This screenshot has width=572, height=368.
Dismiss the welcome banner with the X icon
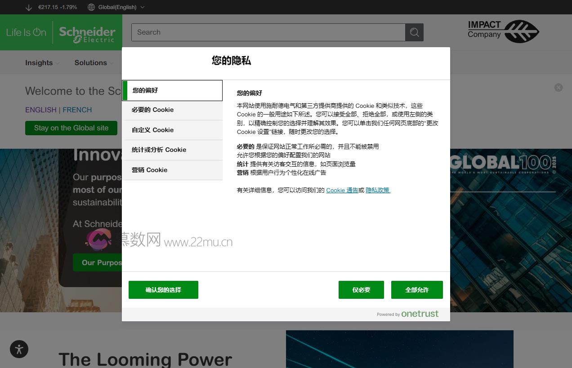click(559, 87)
